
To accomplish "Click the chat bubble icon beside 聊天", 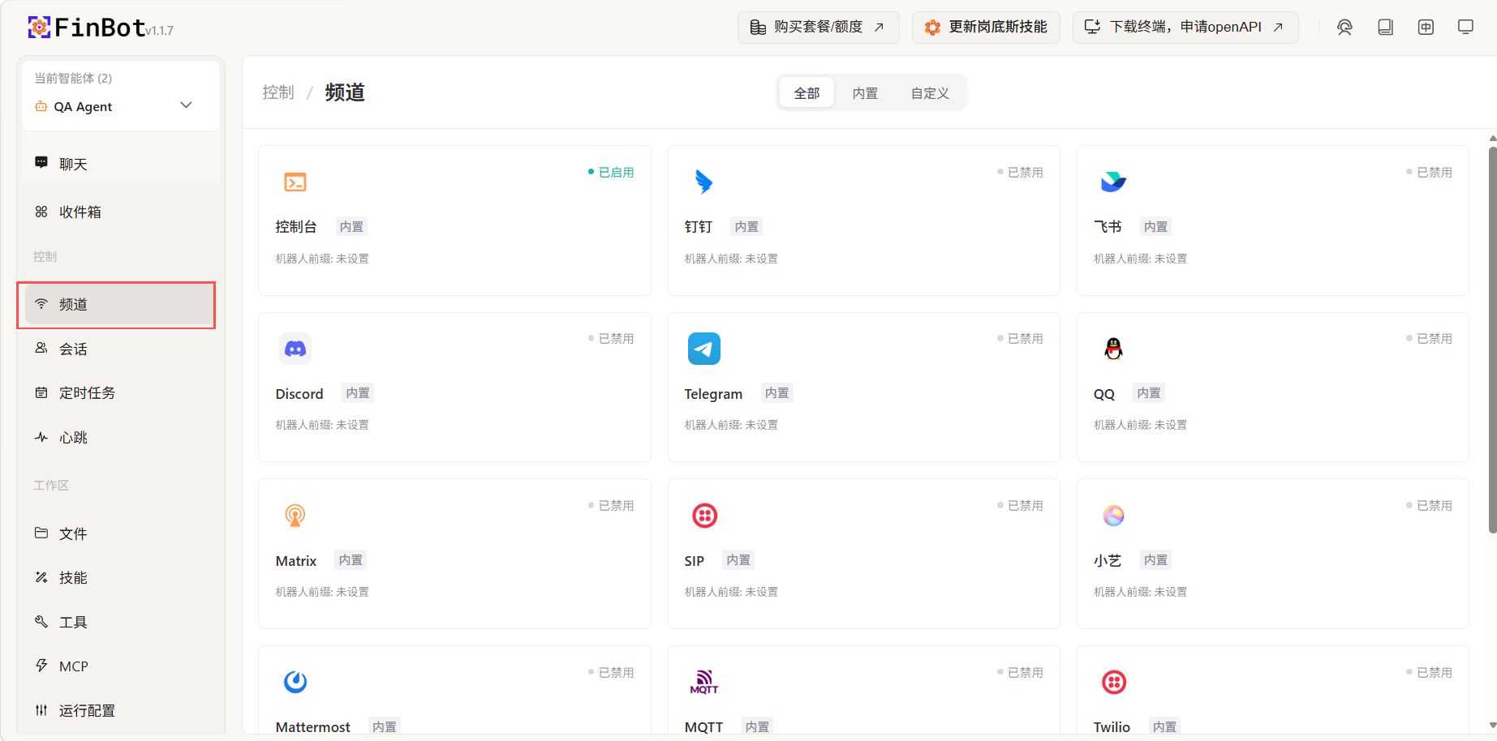I will point(41,162).
